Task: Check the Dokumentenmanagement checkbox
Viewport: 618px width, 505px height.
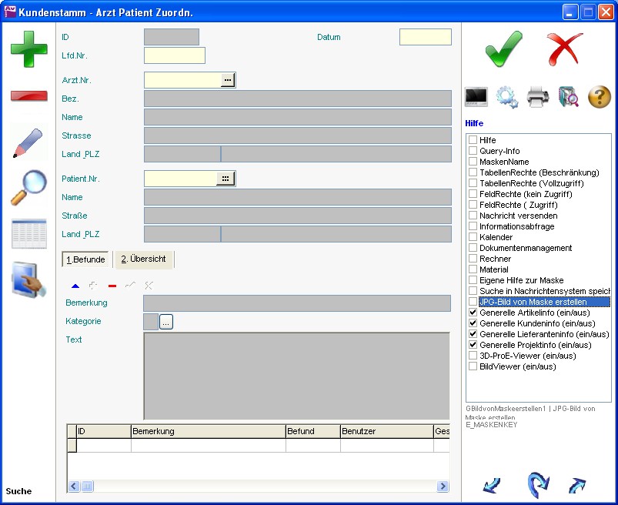Action: coord(473,249)
